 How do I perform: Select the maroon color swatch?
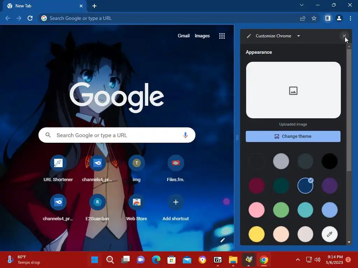(257, 186)
